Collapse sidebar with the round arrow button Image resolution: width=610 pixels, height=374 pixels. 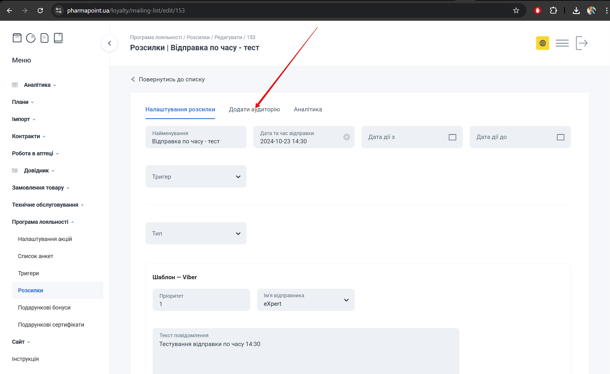(109, 43)
